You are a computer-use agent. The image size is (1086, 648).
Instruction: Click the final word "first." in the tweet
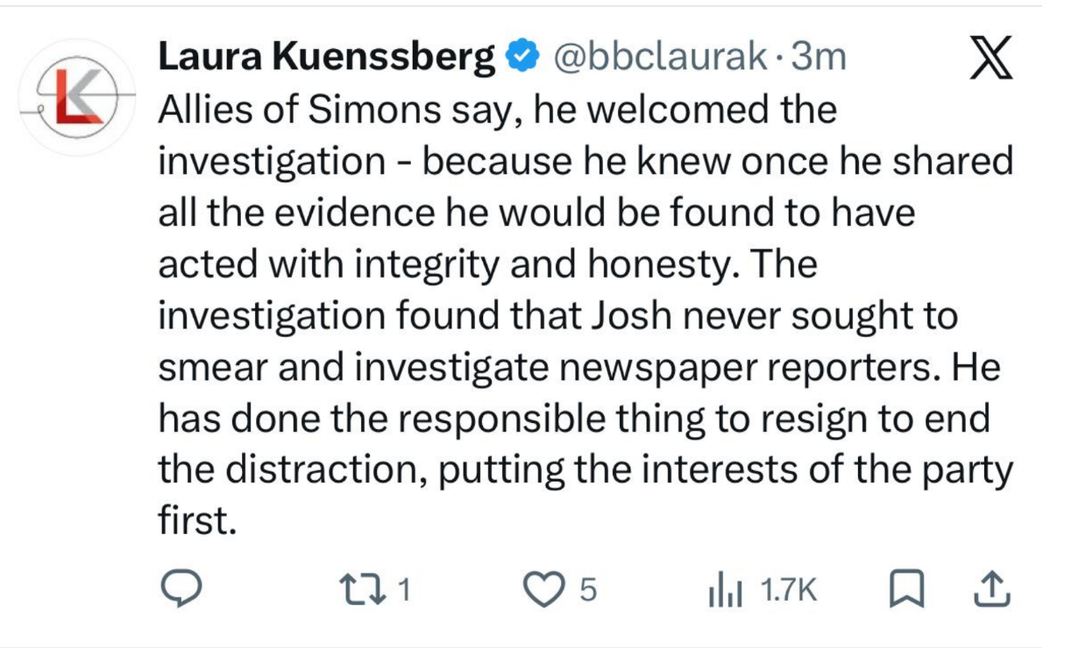[198, 522]
